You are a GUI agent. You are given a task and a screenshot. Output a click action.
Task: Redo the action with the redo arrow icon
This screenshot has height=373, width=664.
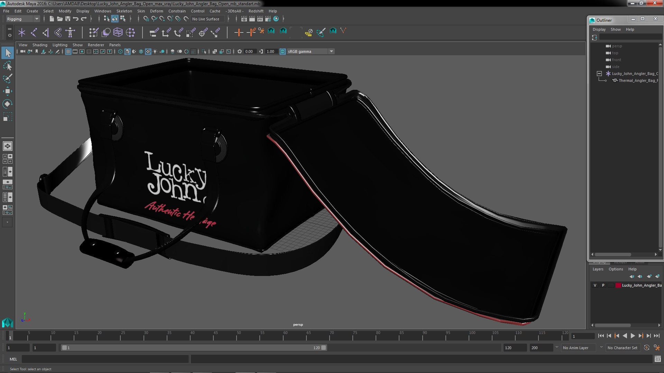[84, 19]
